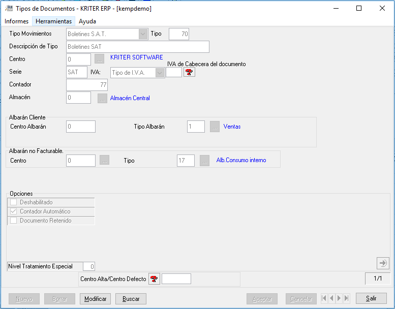The width and height of the screenshot is (395, 309).
Task: Open the Tipo Albarán lookup ellipsis button
Action: coord(215,127)
